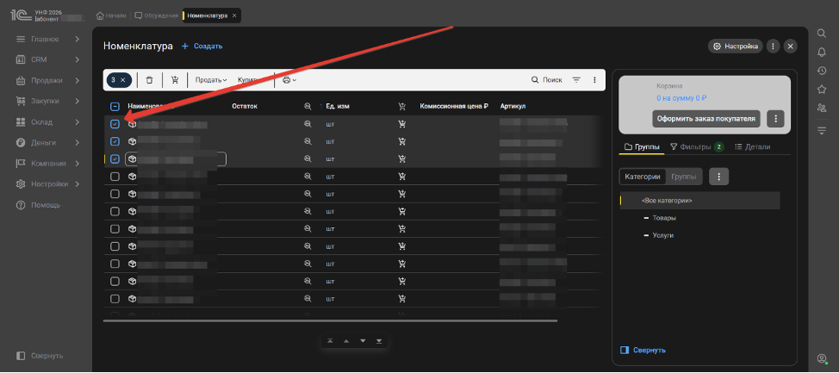This screenshot has width=839, height=373.
Task: Click the global search magnifier in right sidebar
Action: coord(821,33)
